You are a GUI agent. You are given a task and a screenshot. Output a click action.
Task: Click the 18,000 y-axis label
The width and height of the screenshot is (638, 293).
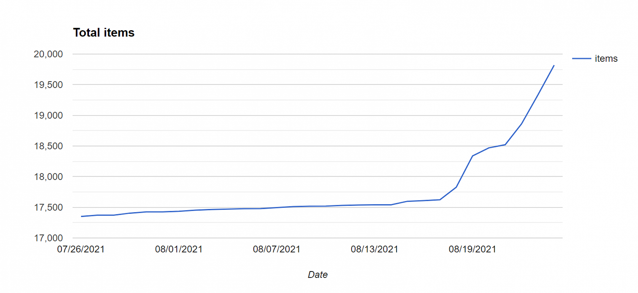(x=48, y=177)
